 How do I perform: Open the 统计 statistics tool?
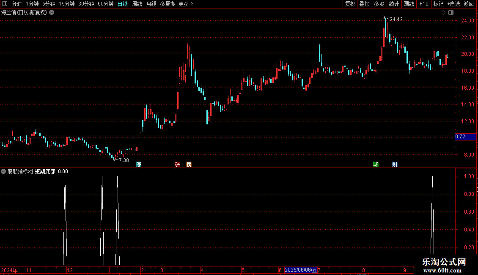(x=393, y=4)
